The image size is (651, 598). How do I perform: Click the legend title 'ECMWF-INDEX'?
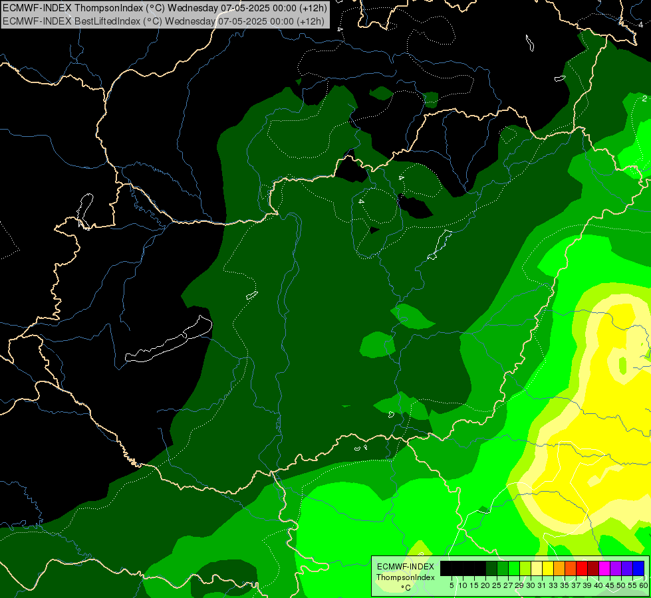point(406,567)
